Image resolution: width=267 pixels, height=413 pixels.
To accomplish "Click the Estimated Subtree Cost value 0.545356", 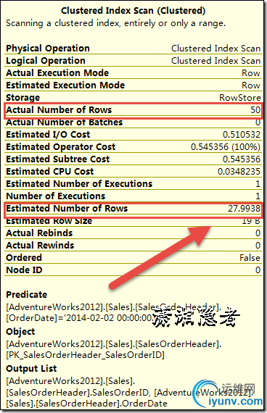I will (x=242, y=159).
